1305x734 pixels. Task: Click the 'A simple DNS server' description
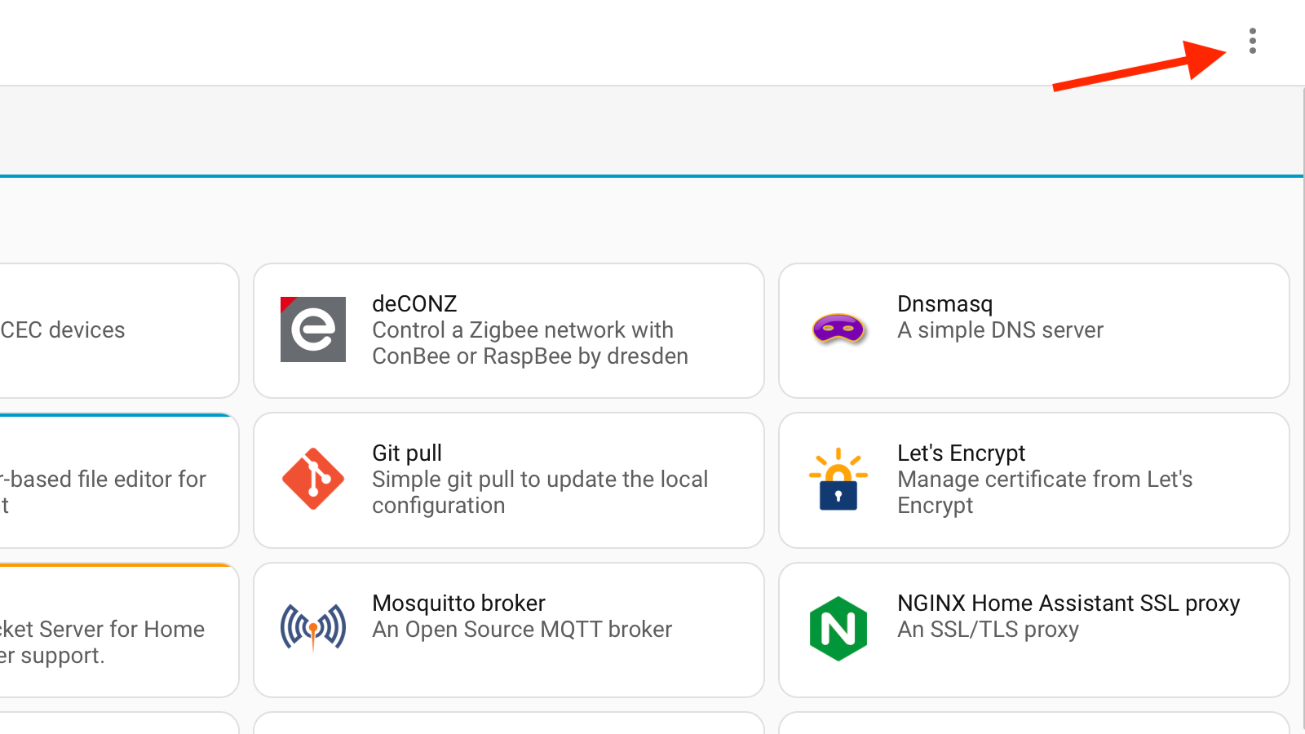tap(1000, 329)
